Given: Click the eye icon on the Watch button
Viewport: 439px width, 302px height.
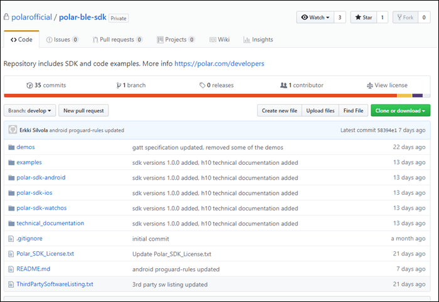Looking at the screenshot, I should click(x=305, y=18).
